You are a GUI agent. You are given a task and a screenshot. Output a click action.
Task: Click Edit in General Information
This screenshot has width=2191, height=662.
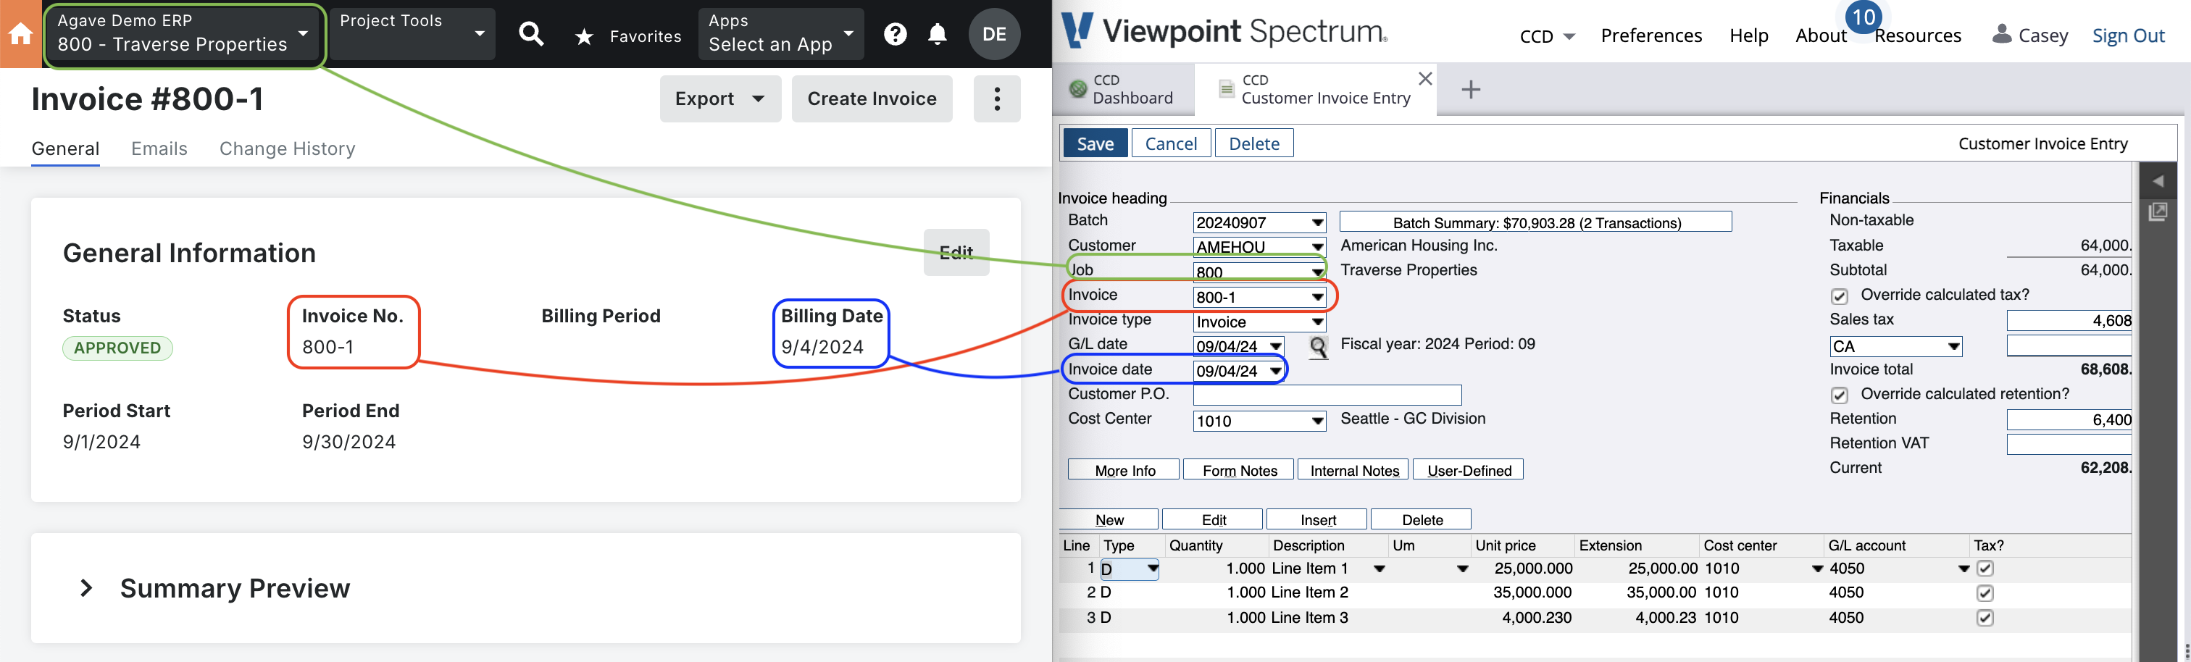pyautogui.click(x=956, y=252)
